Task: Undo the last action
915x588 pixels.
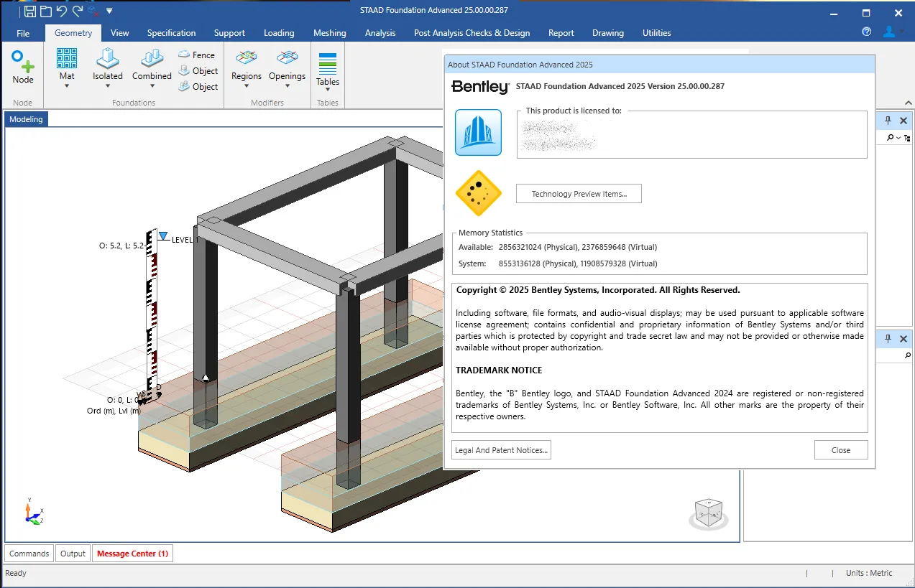Action: pyautogui.click(x=62, y=11)
